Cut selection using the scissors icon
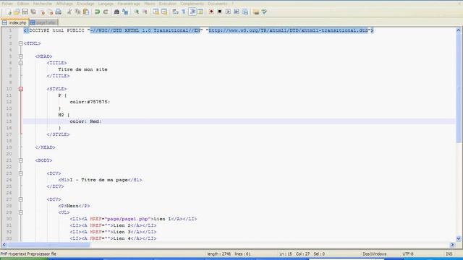463x260 pixels. [69, 12]
